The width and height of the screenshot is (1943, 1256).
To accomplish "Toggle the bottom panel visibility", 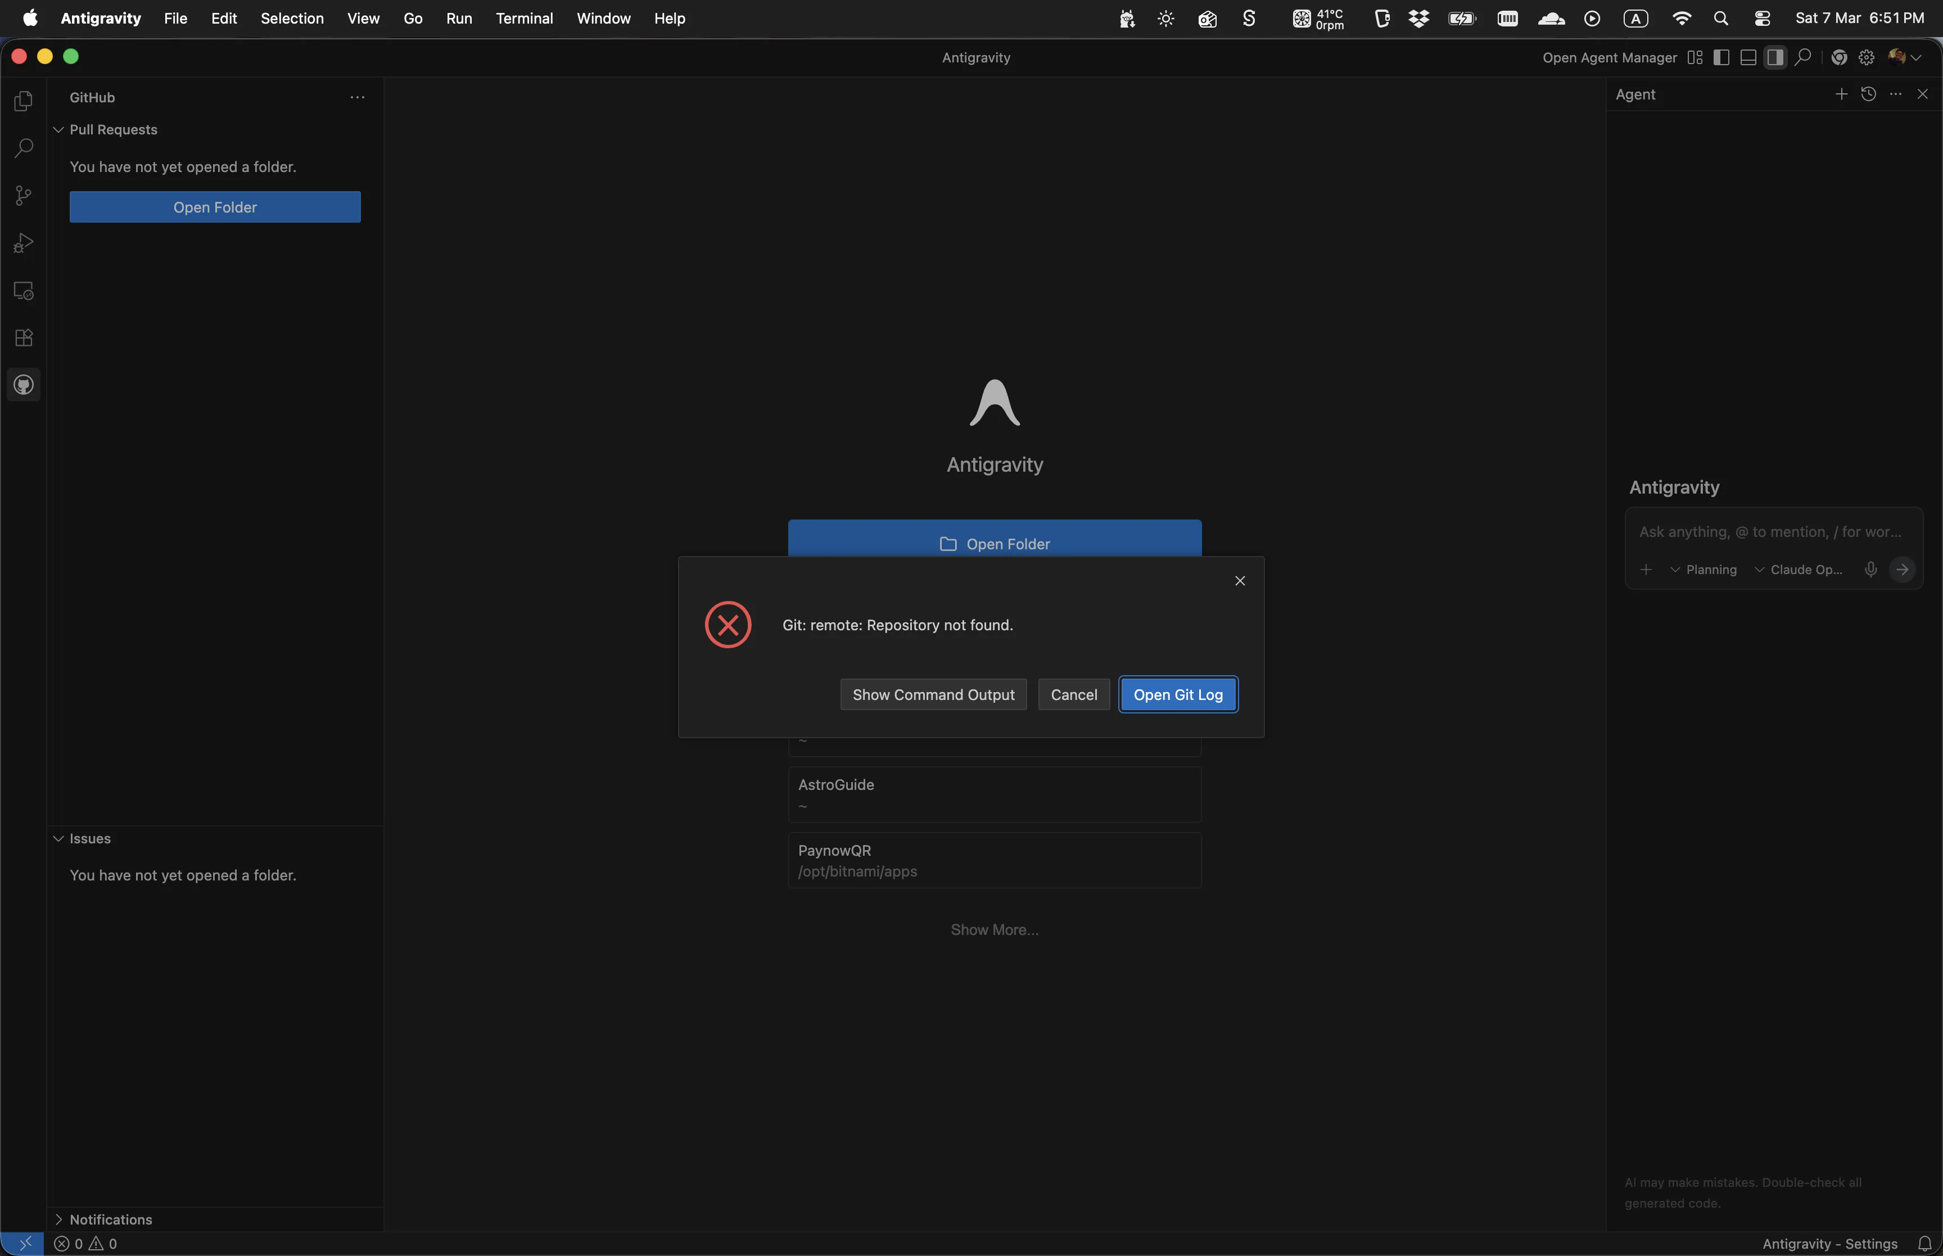I will (x=1748, y=57).
